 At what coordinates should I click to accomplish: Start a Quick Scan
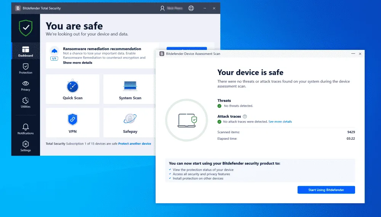pos(72,89)
